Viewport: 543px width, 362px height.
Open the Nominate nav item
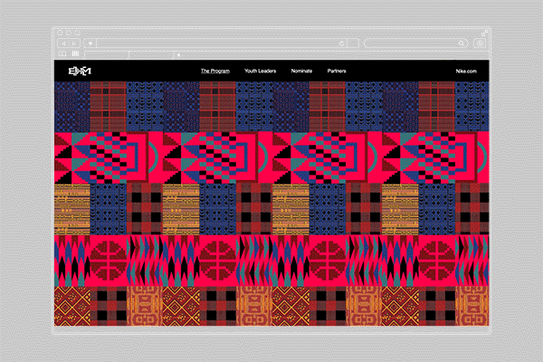pyautogui.click(x=301, y=71)
